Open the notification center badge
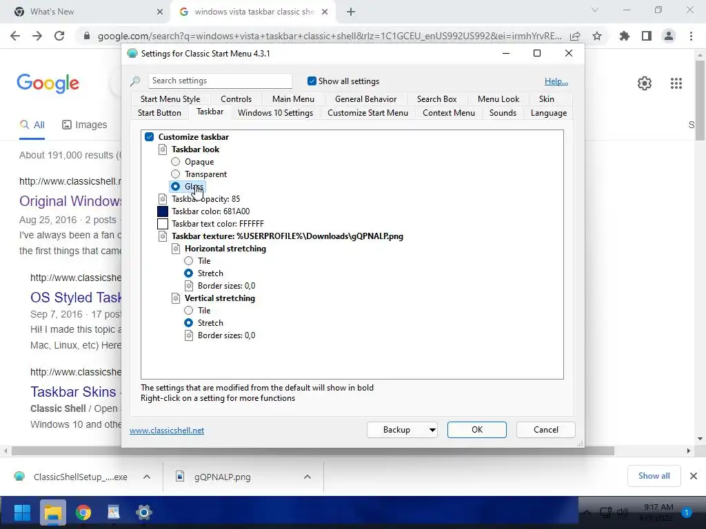Screen dimensions: 706x529 click(x=687, y=512)
